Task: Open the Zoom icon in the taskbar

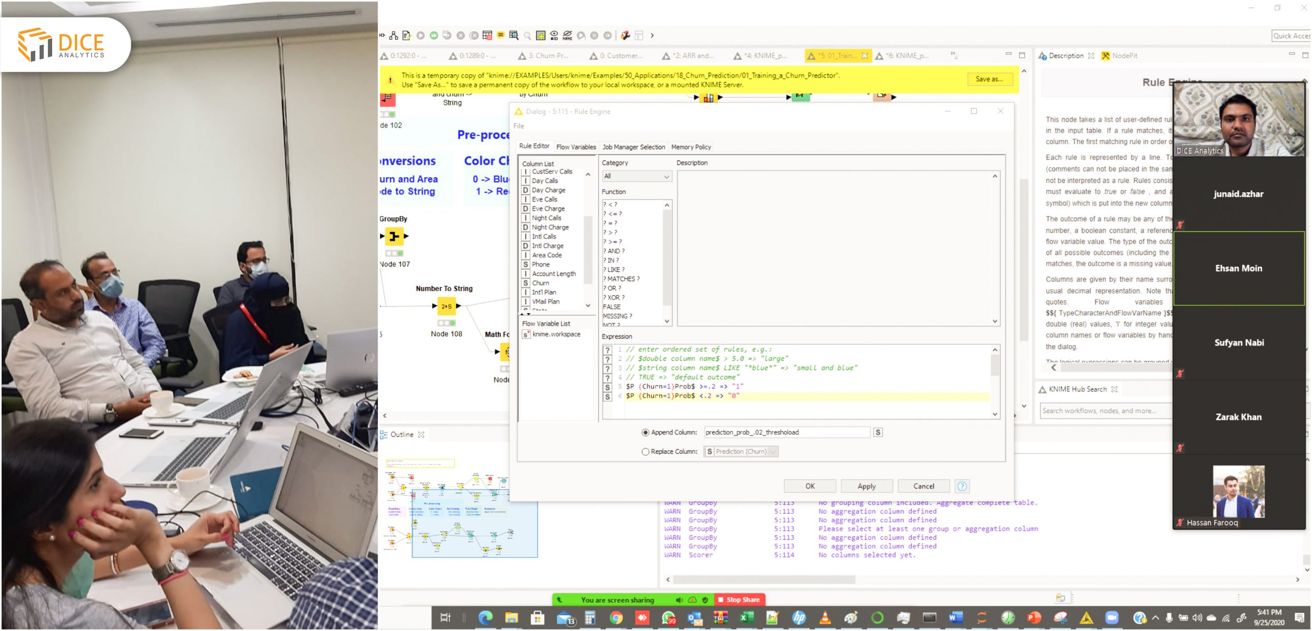Action: point(1112,618)
